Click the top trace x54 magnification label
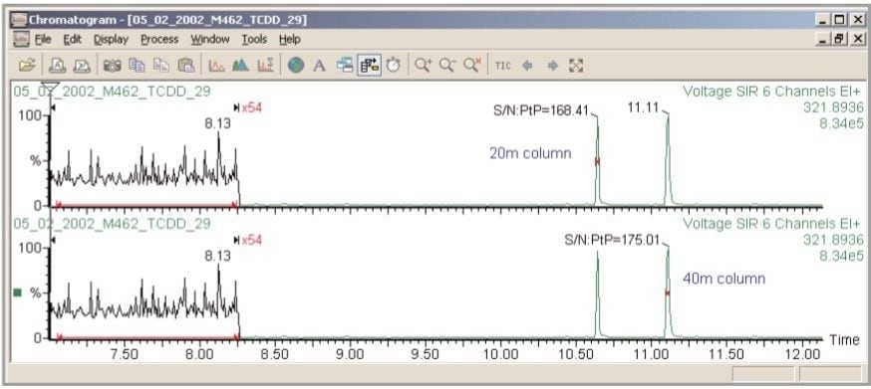The image size is (871, 389). tap(252, 107)
